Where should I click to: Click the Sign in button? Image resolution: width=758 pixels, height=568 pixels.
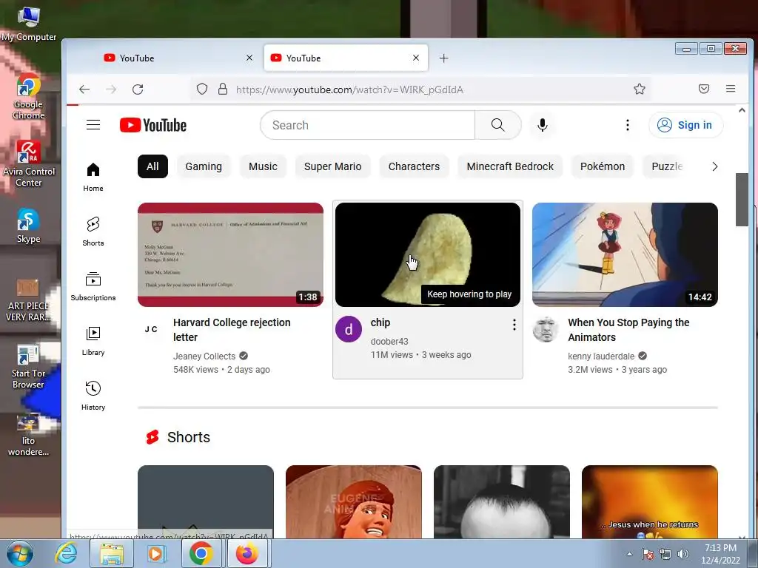(x=686, y=125)
